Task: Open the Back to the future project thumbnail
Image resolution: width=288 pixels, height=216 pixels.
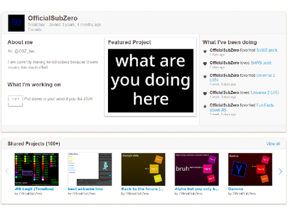Action: pos(143,169)
